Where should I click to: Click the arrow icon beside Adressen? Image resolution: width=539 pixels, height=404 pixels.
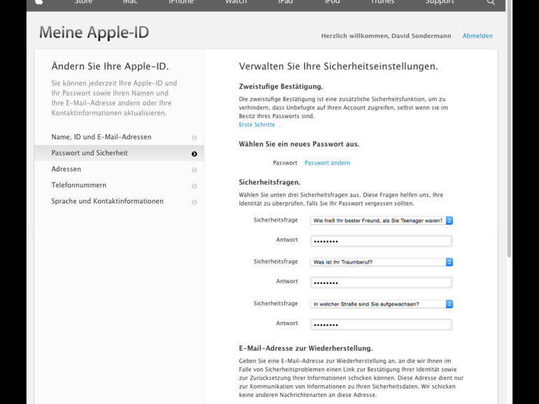(x=194, y=170)
